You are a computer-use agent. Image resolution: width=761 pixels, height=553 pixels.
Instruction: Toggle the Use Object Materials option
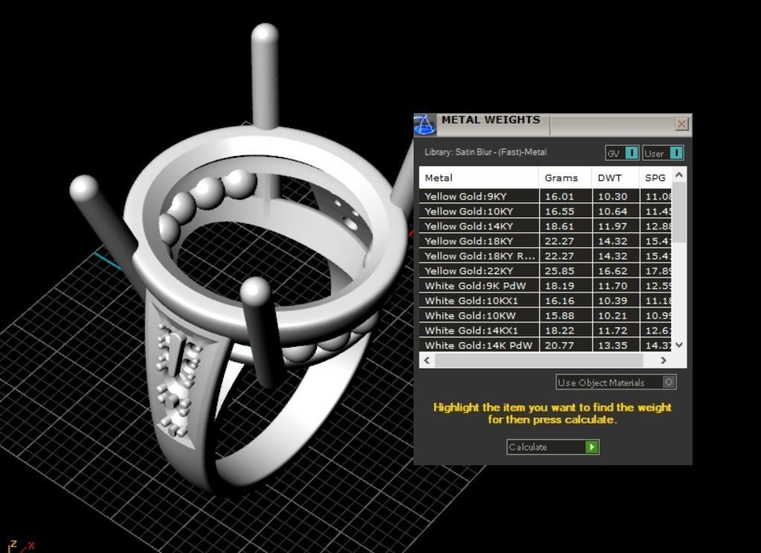pyautogui.click(x=616, y=382)
